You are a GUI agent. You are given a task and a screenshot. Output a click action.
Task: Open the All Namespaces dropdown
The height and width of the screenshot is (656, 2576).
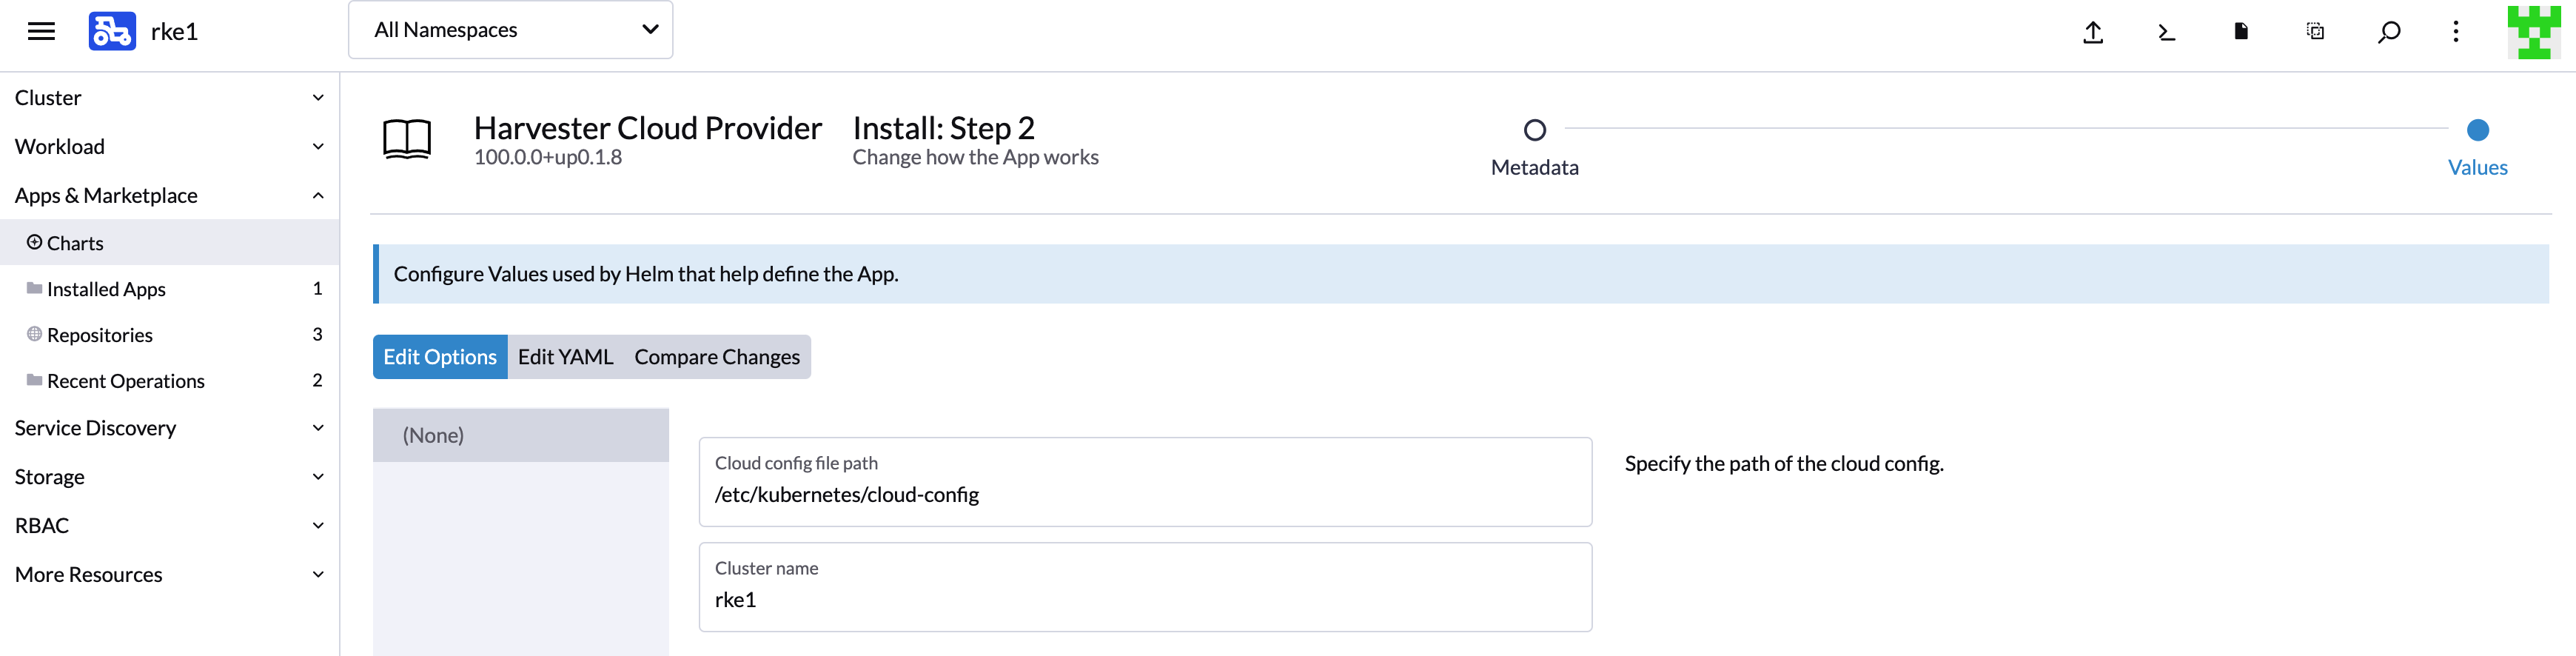[510, 30]
